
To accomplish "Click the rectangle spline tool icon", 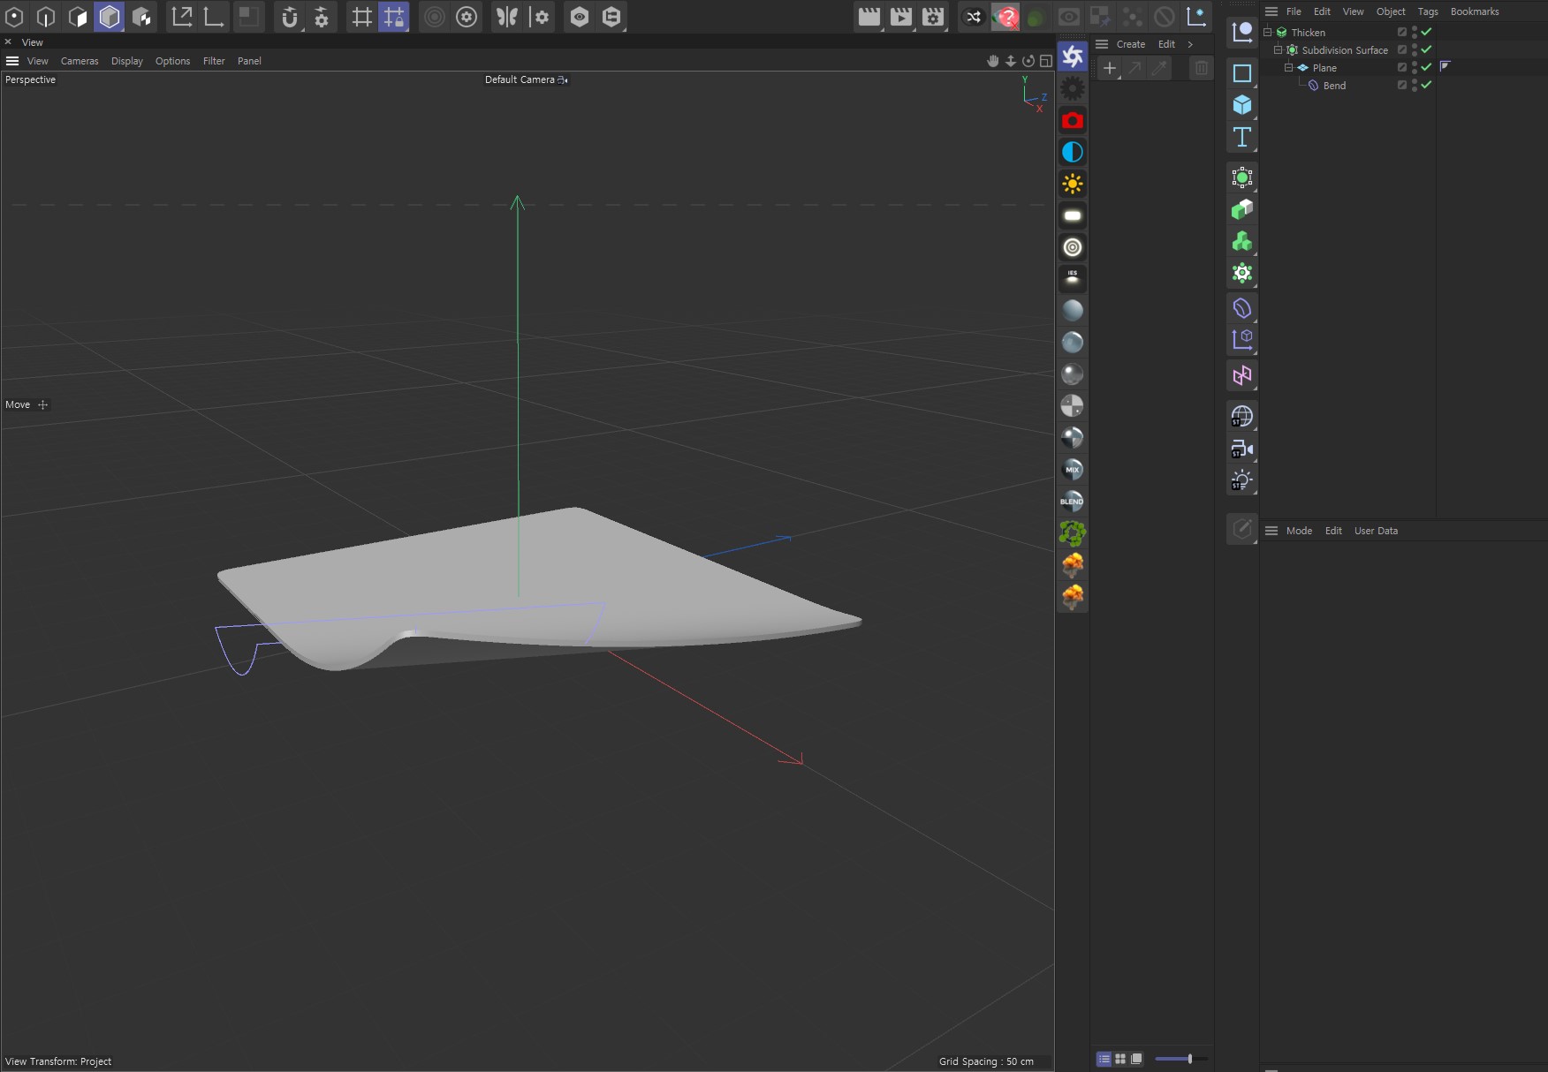I will point(1242,73).
